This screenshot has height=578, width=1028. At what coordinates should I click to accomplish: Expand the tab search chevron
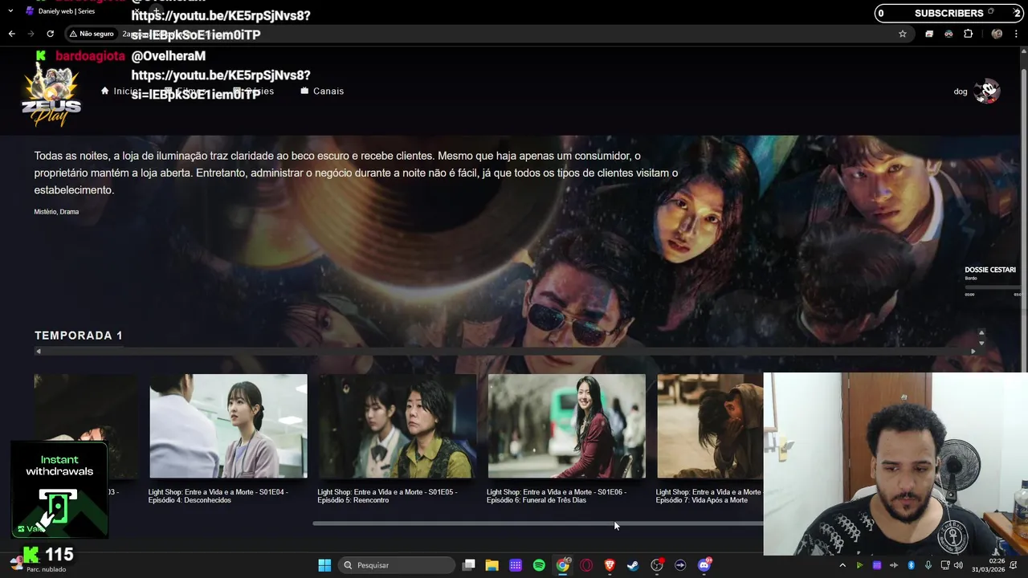pyautogui.click(x=10, y=11)
